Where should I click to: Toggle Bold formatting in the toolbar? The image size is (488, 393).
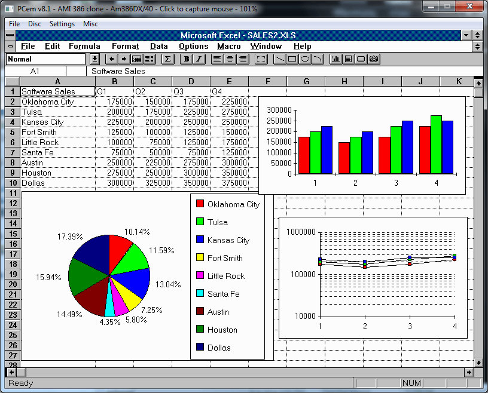187,59
